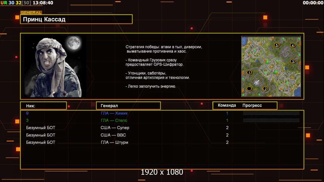Click start position 4 on the minimap
The height and width of the screenshot is (182, 324).
click(x=293, y=45)
